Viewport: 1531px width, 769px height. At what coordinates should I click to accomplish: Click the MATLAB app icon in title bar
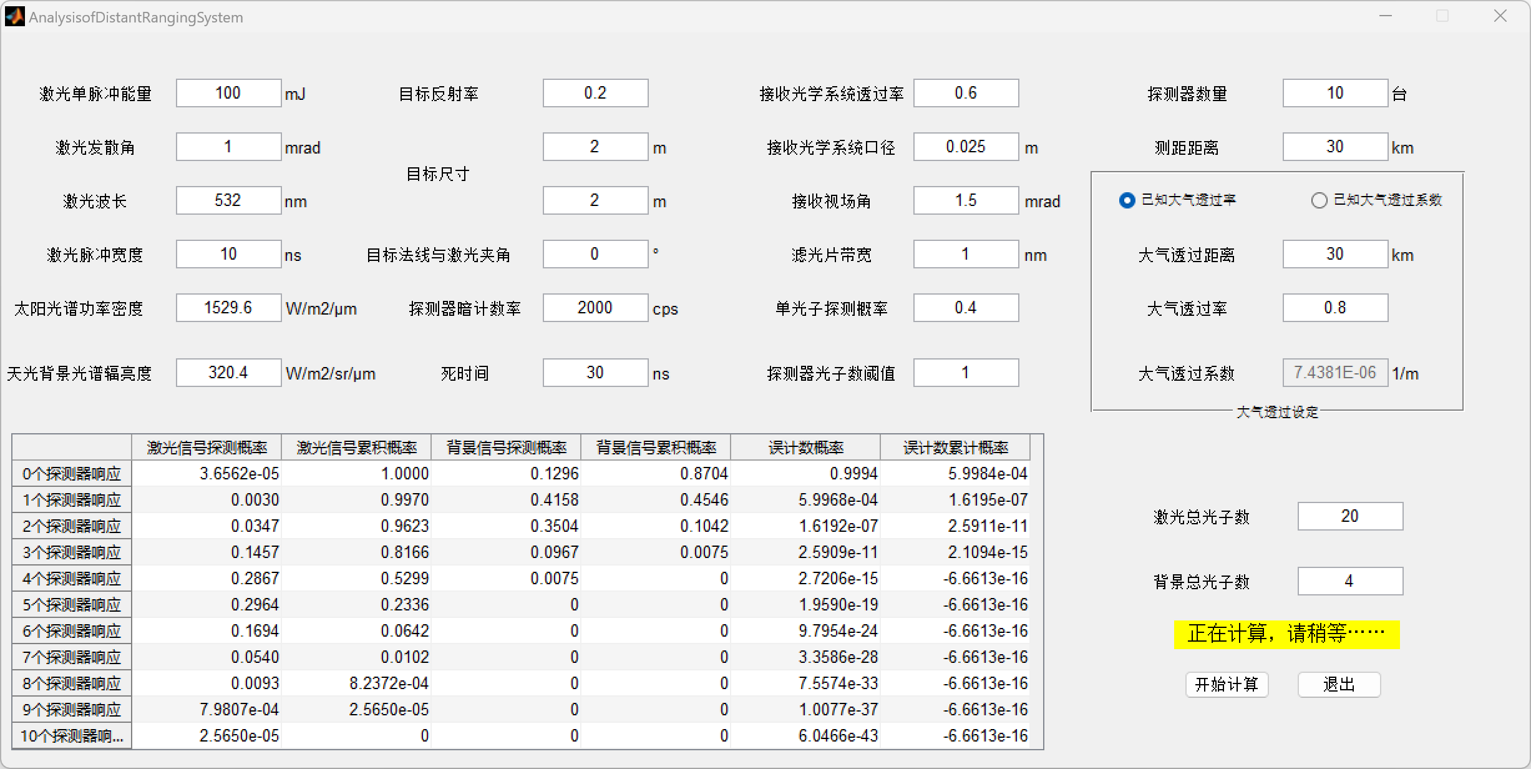[x=15, y=17]
